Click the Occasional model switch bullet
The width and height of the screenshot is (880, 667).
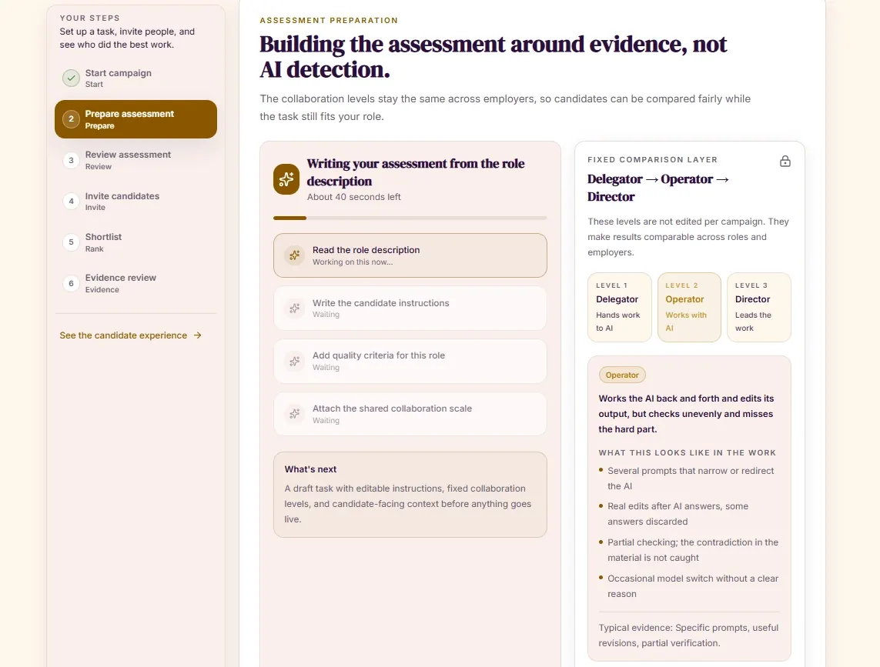pos(693,586)
